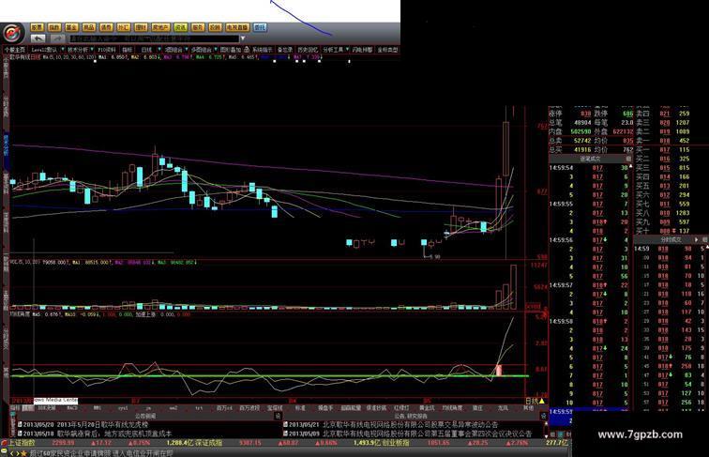Click the 分时成交 panel header
Viewport: 709px width, 457px height.
coord(671,239)
